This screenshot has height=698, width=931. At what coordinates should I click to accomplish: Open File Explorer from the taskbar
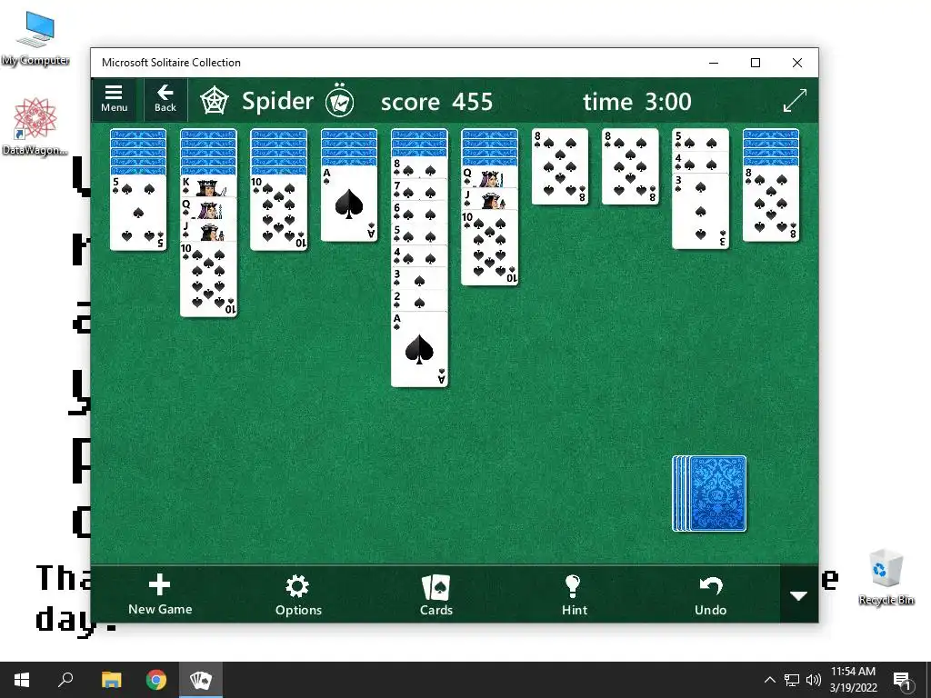[x=111, y=680]
